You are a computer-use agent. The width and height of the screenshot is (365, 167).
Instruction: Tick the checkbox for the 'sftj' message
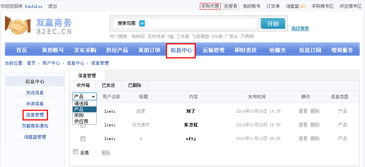83,139
